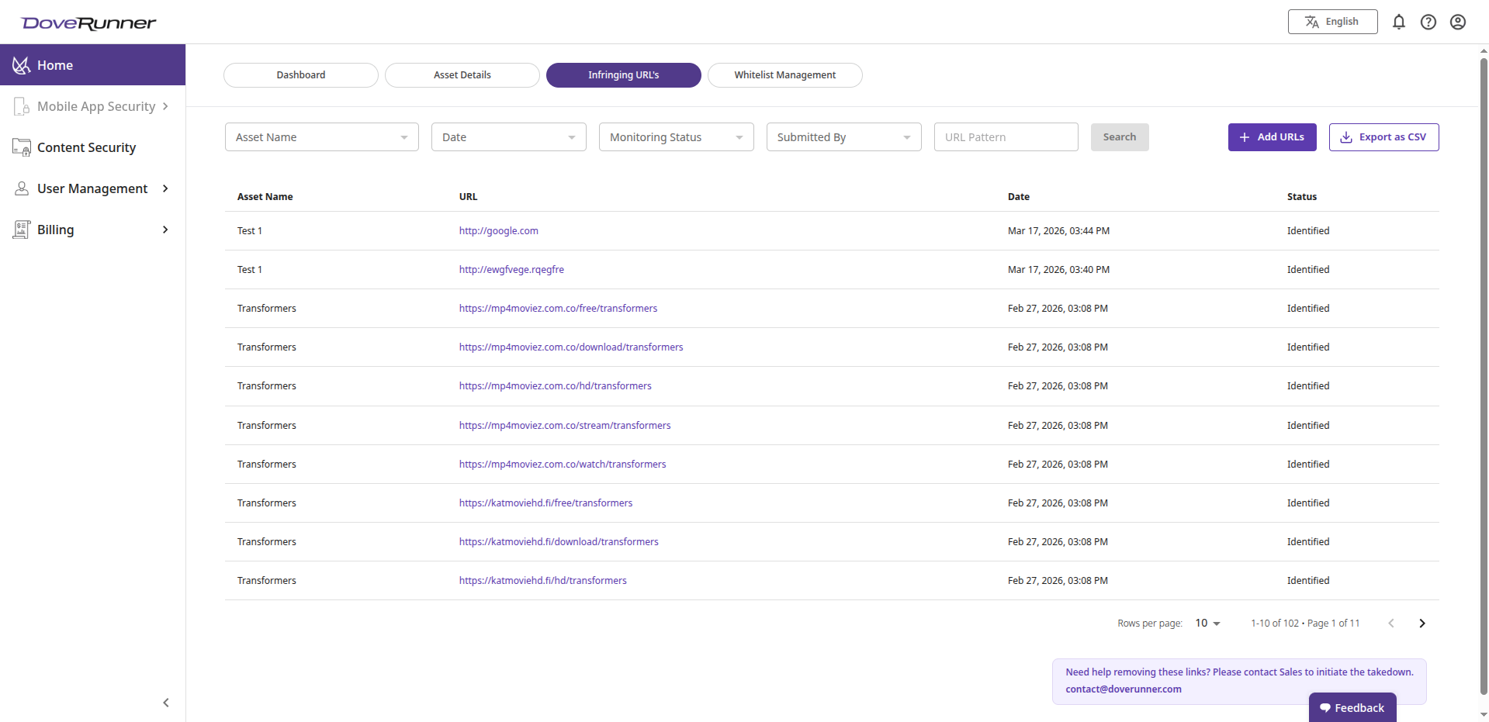Open the Whitelist Management tab
Image resolution: width=1489 pixels, height=722 pixels.
(784, 74)
